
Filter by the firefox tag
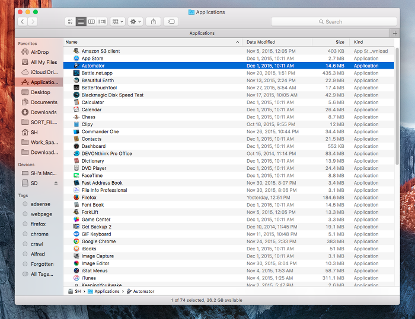click(x=40, y=224)
